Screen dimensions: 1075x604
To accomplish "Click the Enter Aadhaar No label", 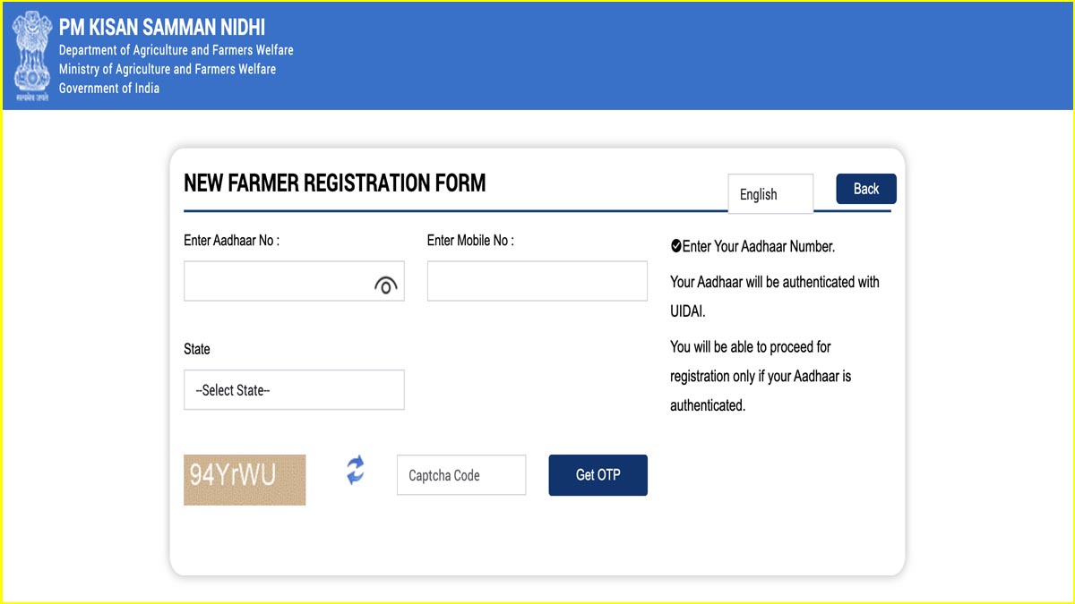I will click(231, 241).
